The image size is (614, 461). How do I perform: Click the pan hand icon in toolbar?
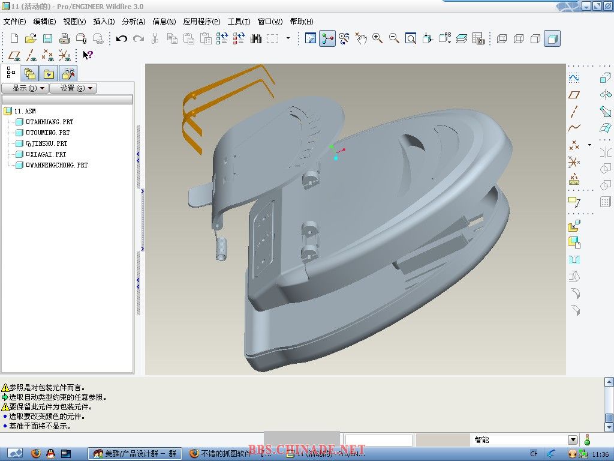coord(360,38)
